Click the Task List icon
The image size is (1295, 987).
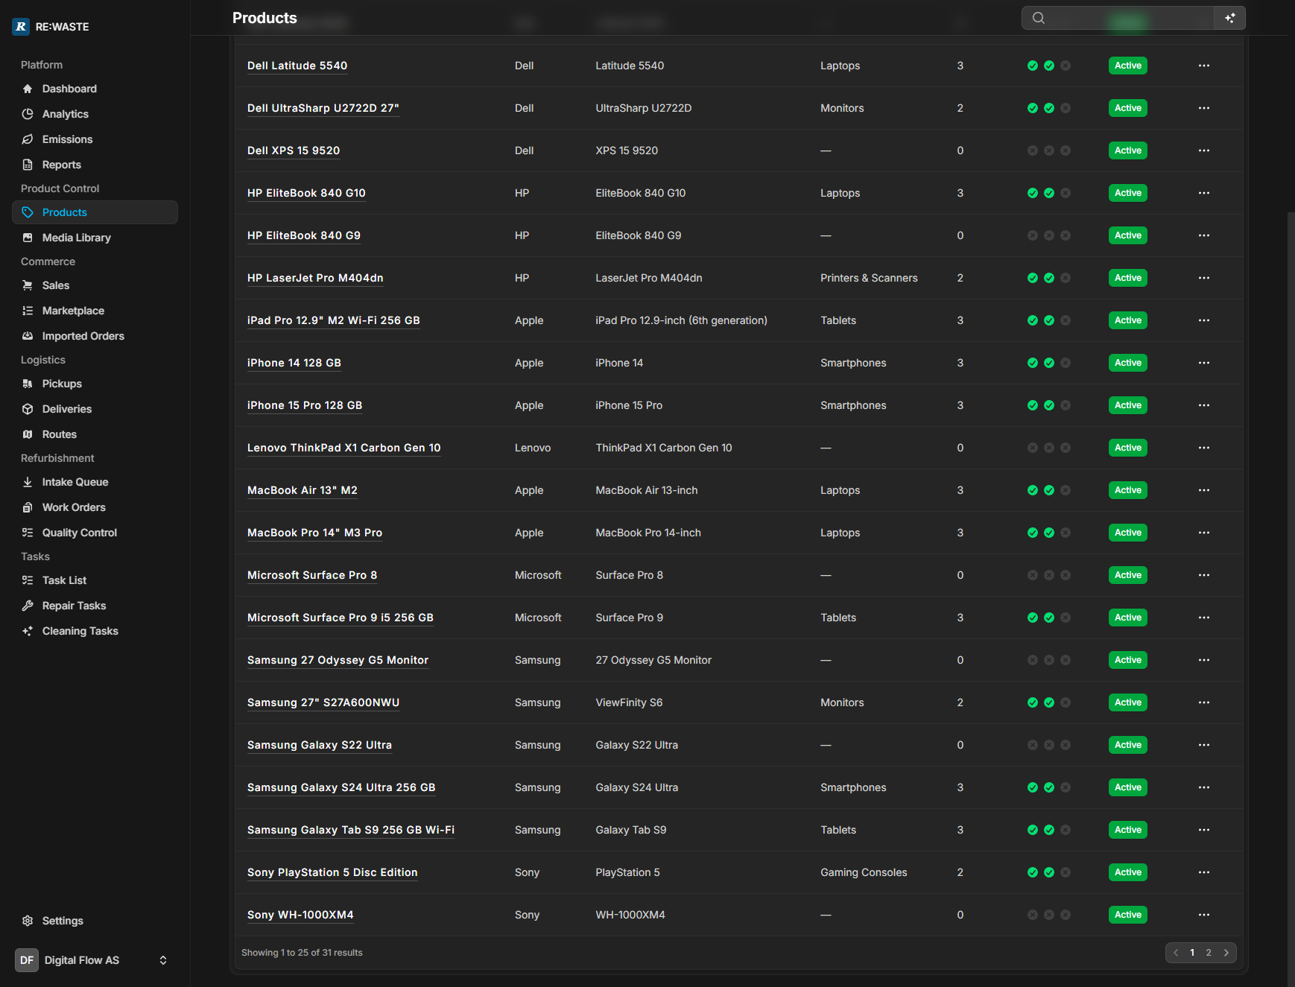28,580
